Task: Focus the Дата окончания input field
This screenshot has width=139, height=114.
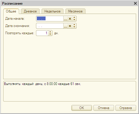Action: 50,26
